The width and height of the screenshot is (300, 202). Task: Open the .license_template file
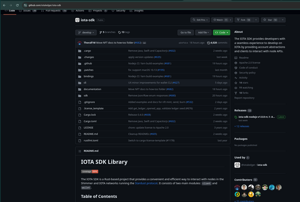tap(93, 108)
